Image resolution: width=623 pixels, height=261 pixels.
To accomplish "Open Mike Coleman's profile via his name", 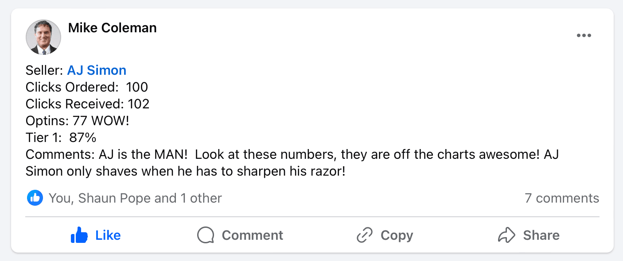I will coord(112,28).
